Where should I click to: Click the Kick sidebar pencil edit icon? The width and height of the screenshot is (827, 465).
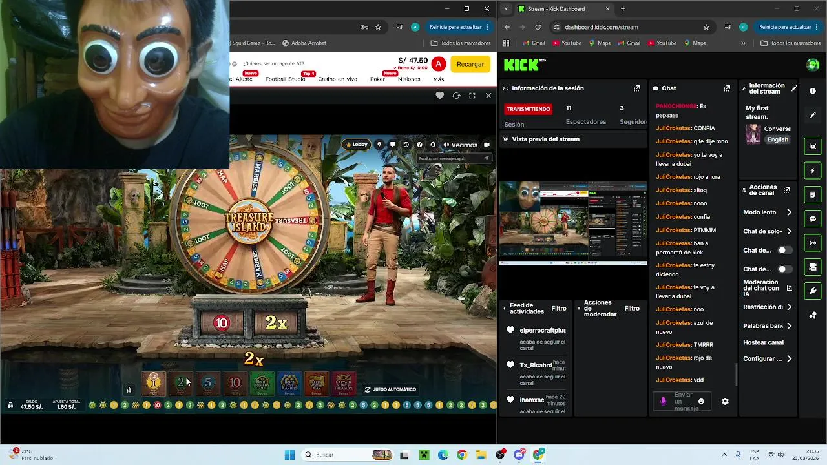pos(813,115)
